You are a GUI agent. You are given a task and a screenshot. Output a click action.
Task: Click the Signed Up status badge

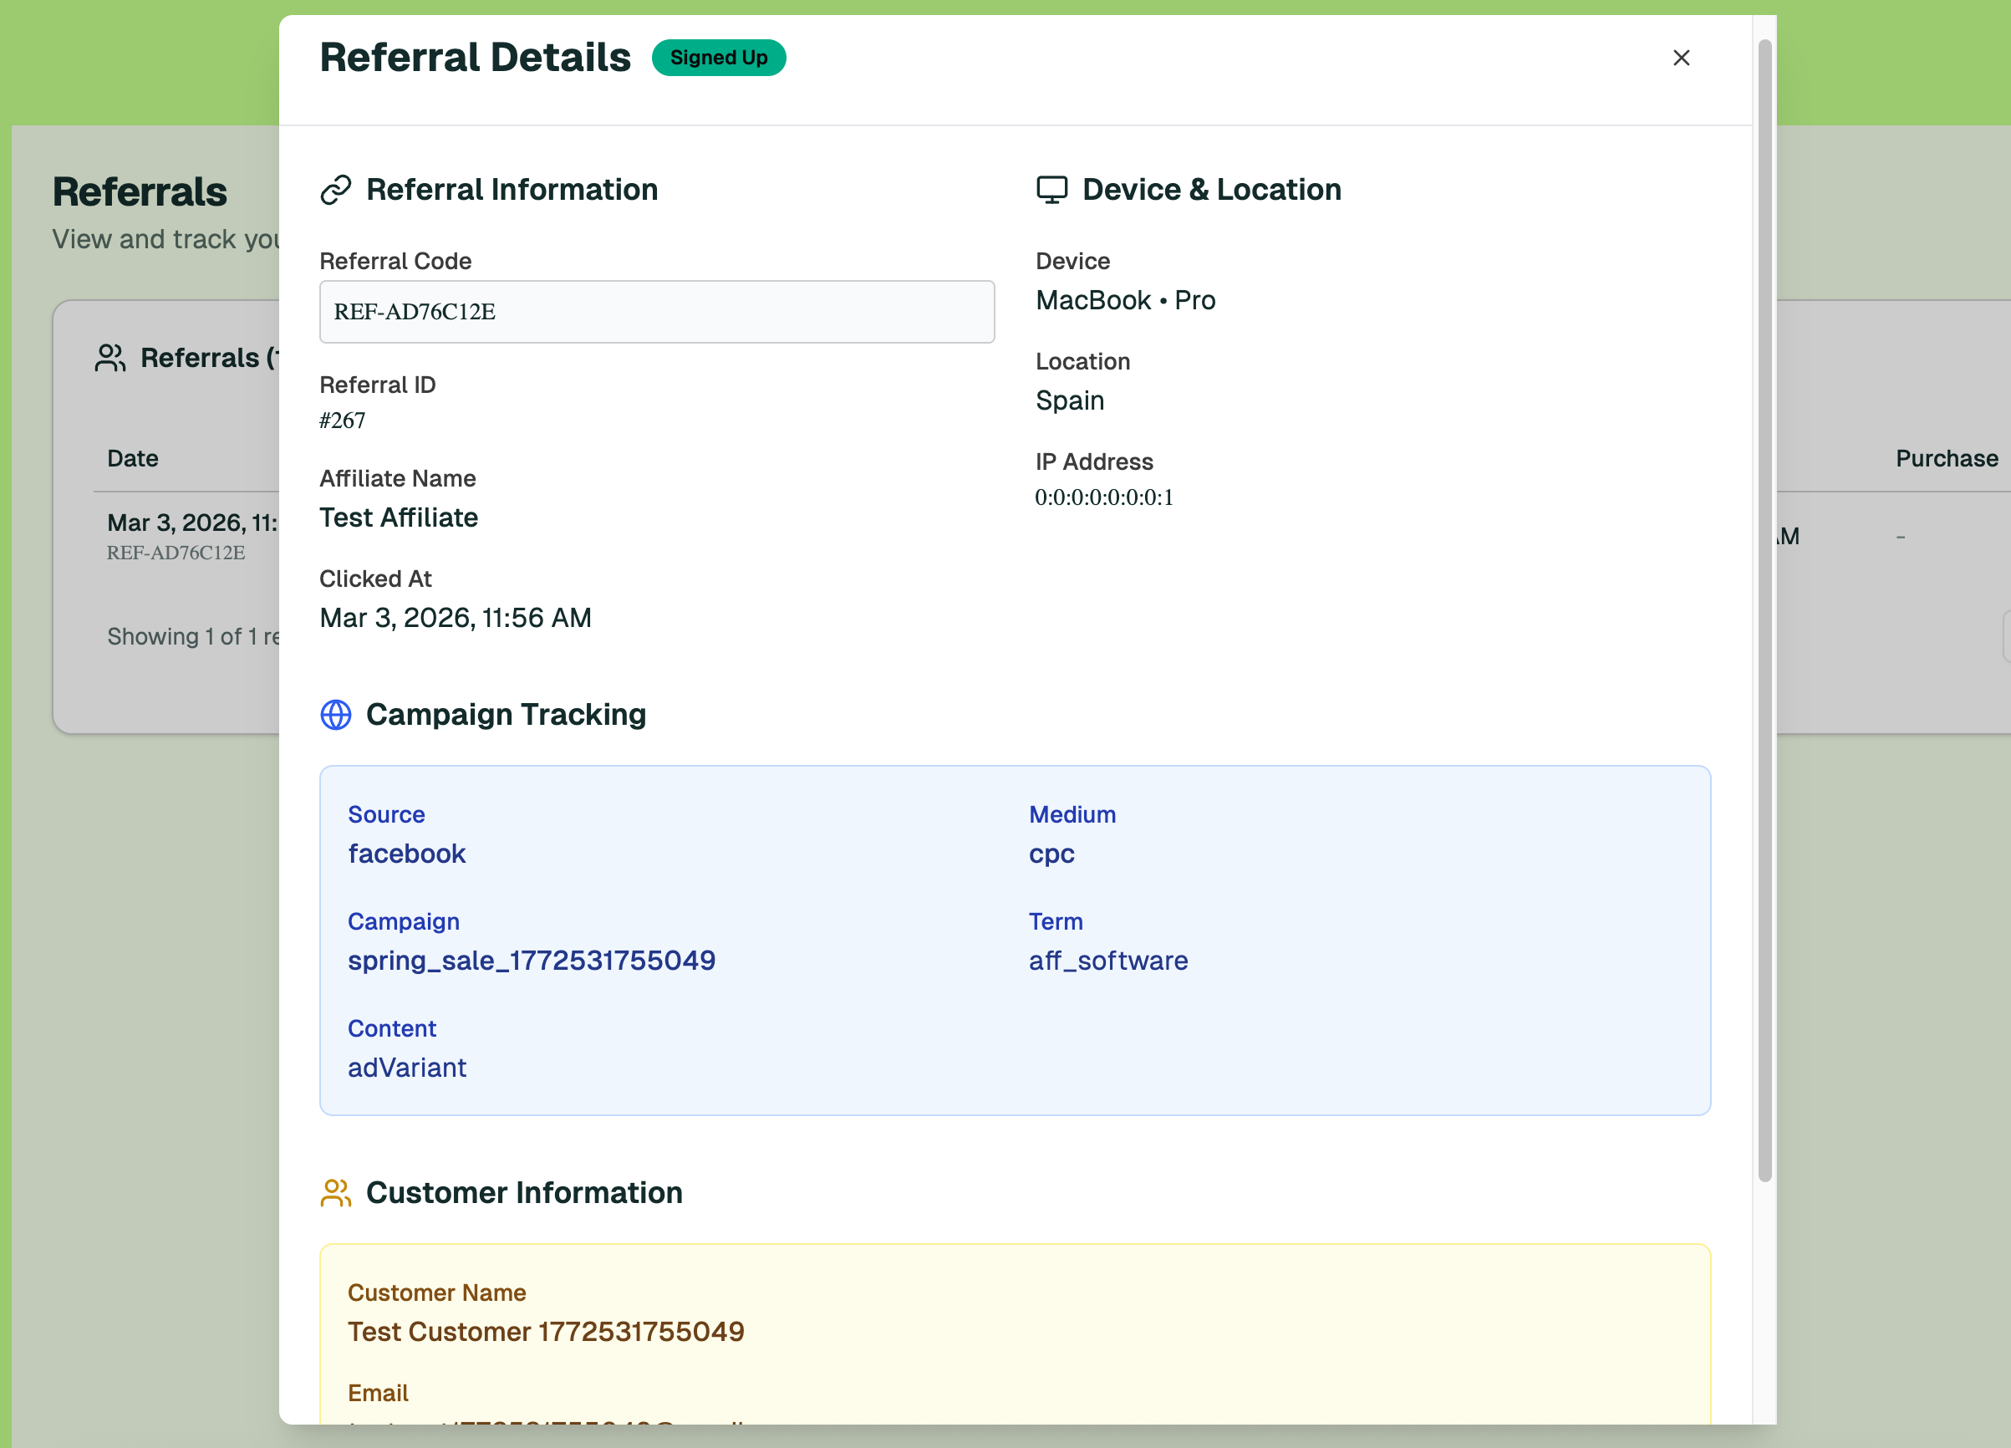click(718, 58)
